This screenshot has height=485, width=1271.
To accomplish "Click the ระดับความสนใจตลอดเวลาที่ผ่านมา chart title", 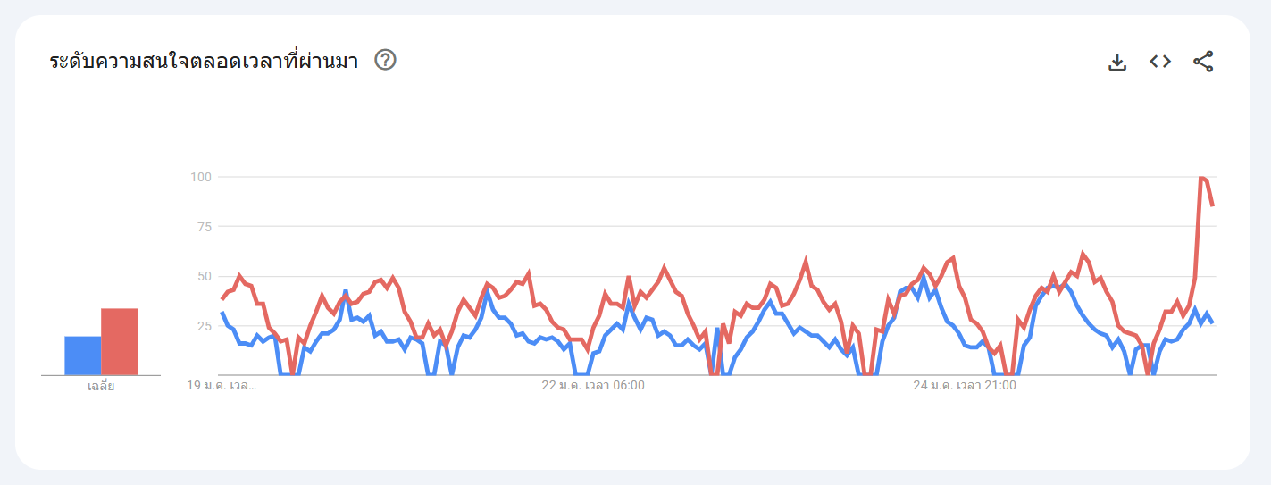I will pos(204,62).
